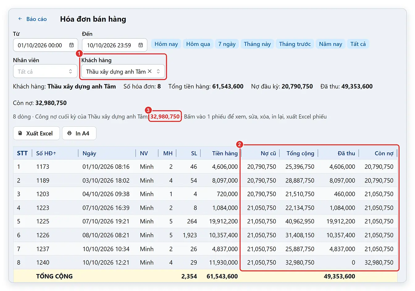Click TỔNG CỘNG total row label
This screenshot has width=415, height=291.
click(x=54, y=276)
